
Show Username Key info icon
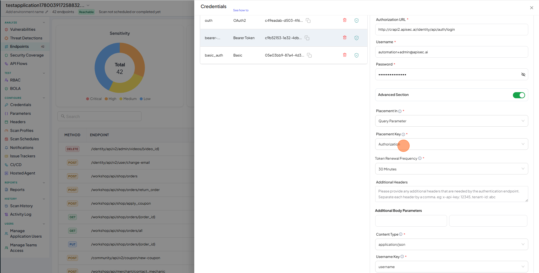pos(402,256)
